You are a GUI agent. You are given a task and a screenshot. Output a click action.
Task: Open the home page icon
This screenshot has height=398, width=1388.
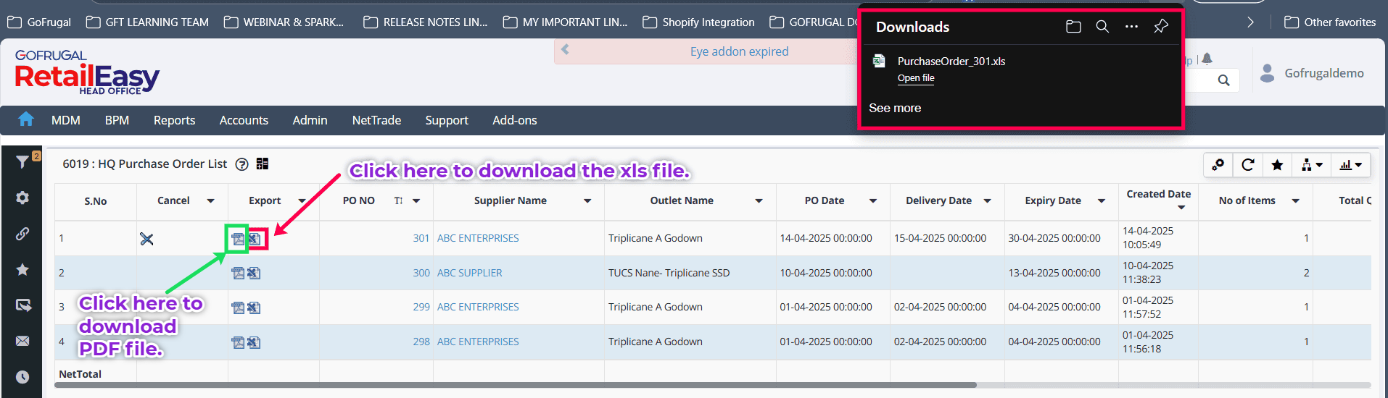[x=26, y=120]
